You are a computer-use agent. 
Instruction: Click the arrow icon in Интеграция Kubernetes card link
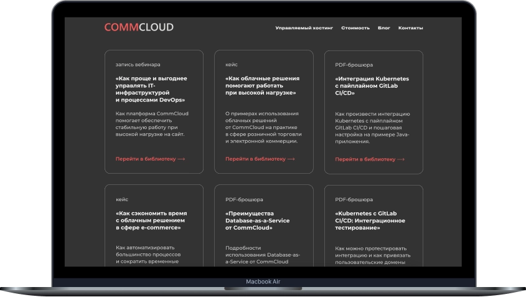[x=401, y=159]
